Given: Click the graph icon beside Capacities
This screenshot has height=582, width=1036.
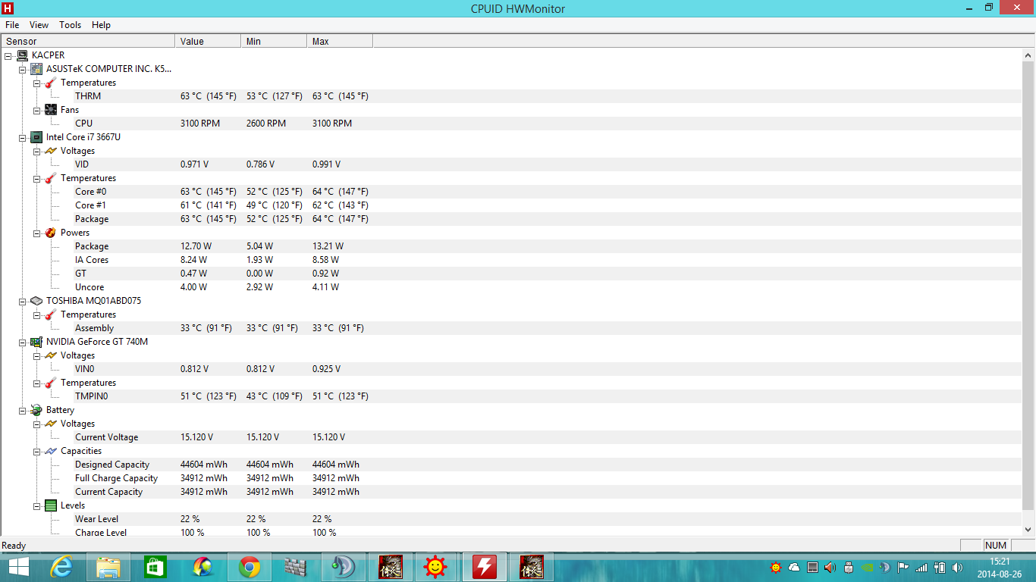Looking at the screenshot, I should click(x=51, y=451).
